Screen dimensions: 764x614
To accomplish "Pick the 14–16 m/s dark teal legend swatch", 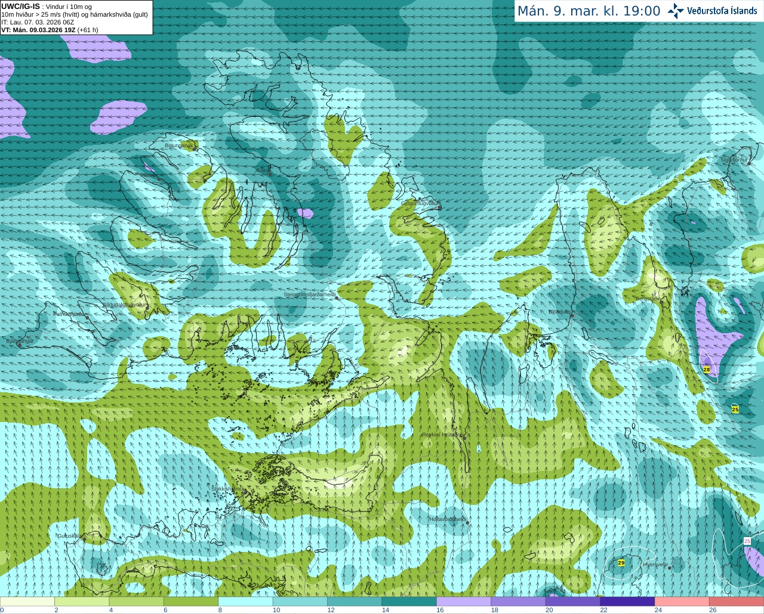I will (409, 601).
